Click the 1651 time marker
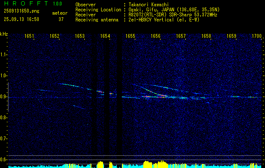 click(29, 36)
